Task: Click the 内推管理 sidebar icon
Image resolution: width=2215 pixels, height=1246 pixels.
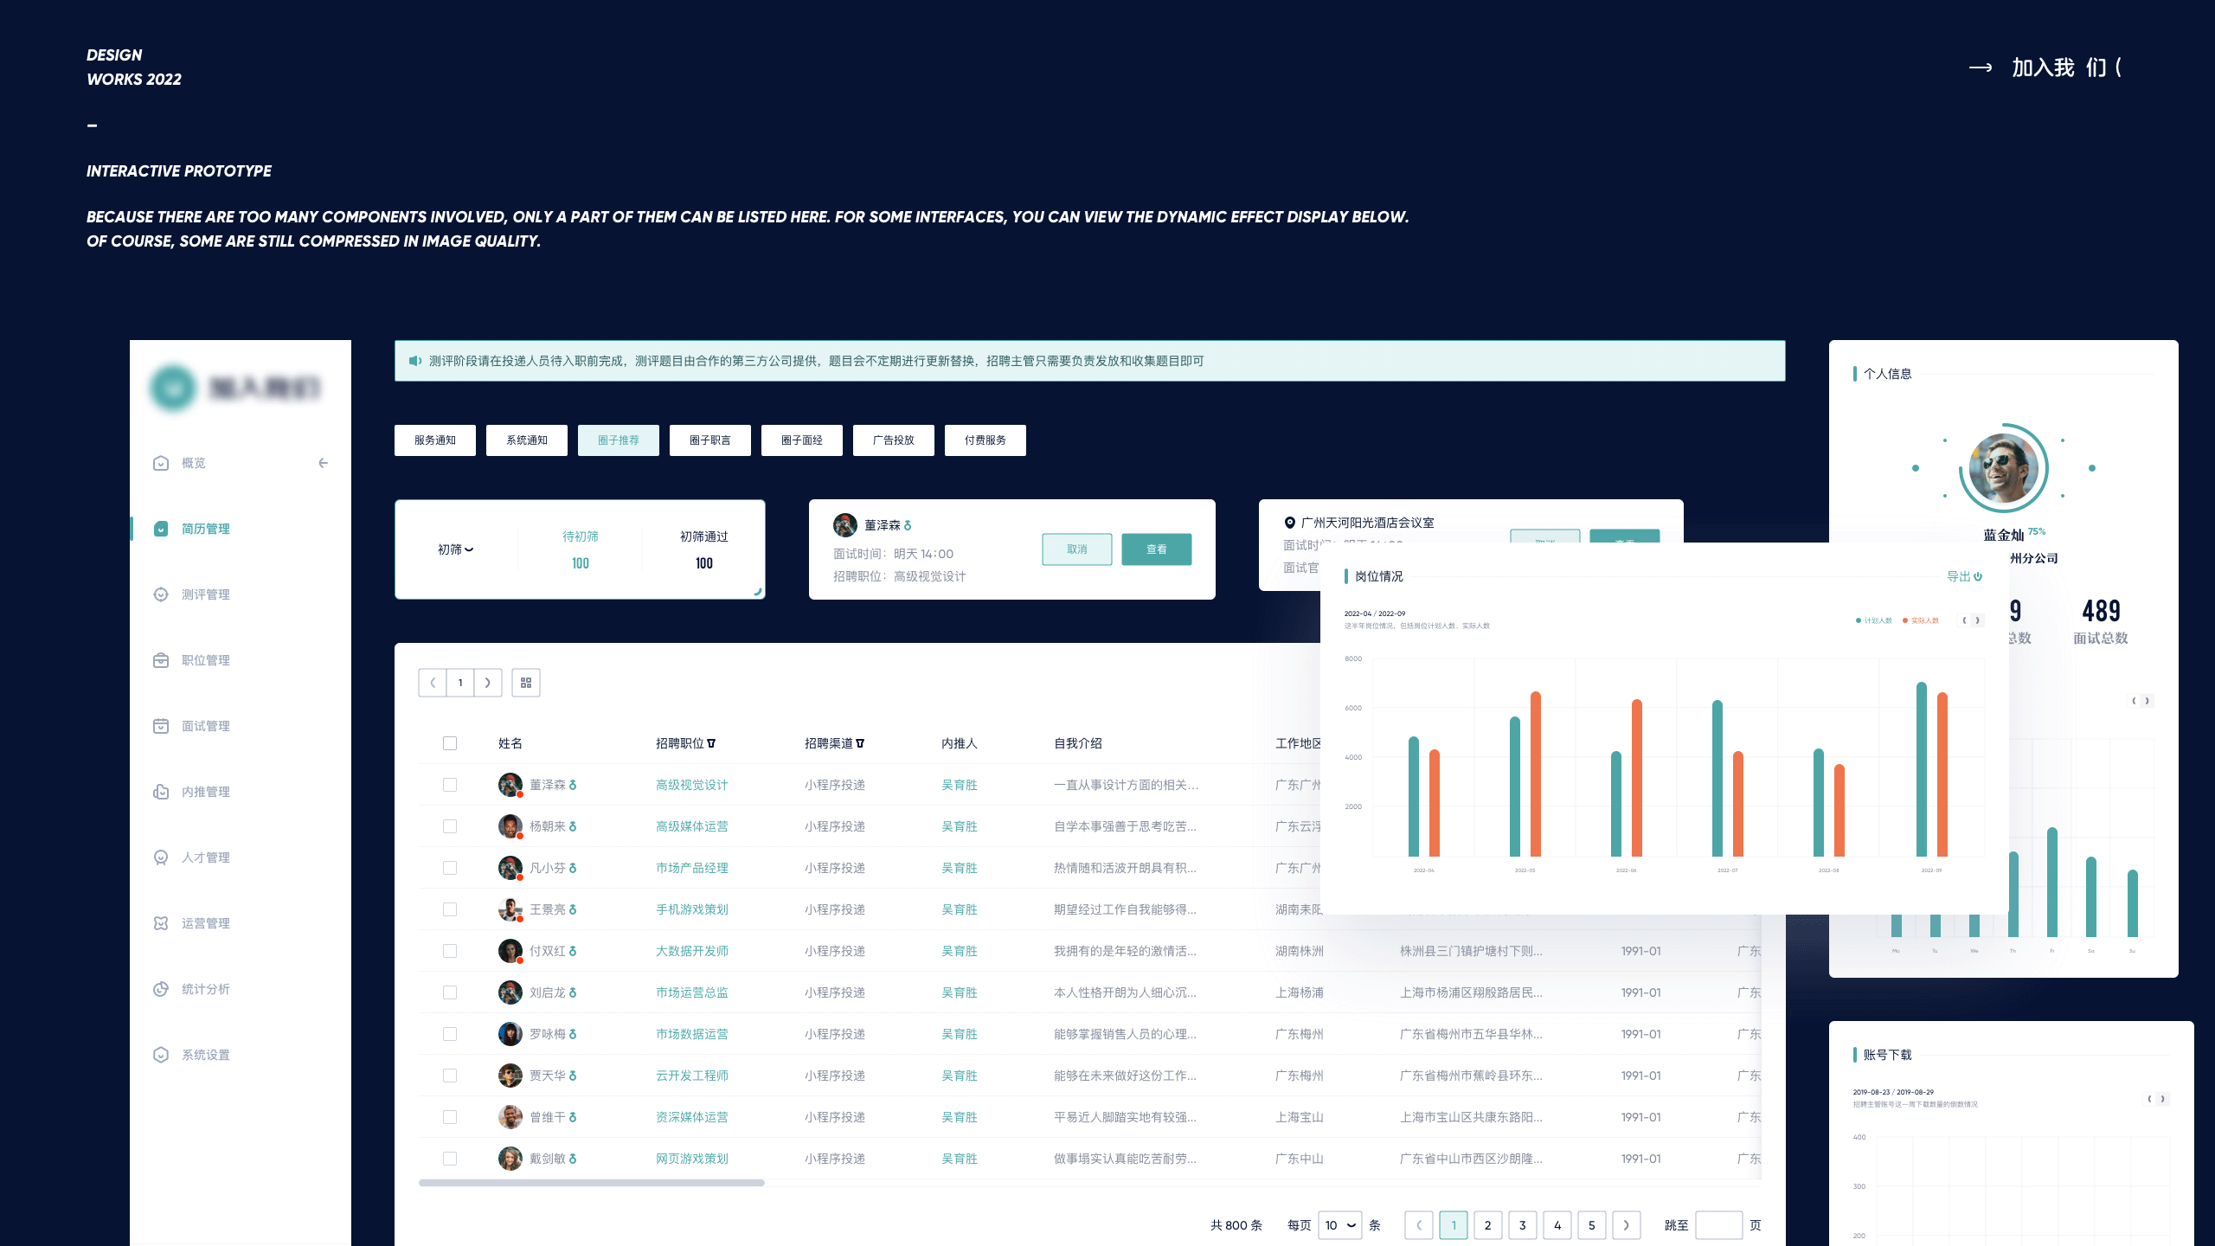Action: [161, 792]
